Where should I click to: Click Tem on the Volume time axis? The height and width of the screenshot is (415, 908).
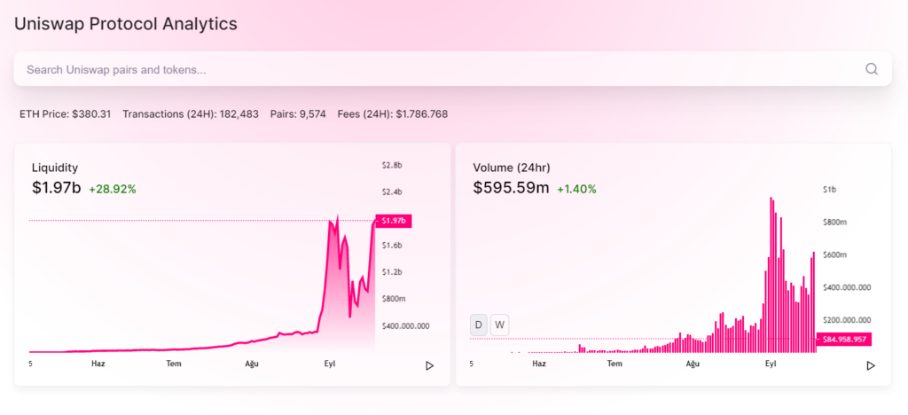(x=614, y=364)
